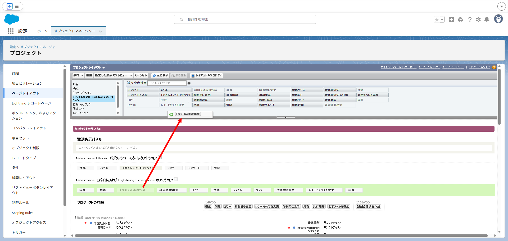Open the global actions plus icon
This screenshot has height=241, width=508.
[x=451, y=20]
